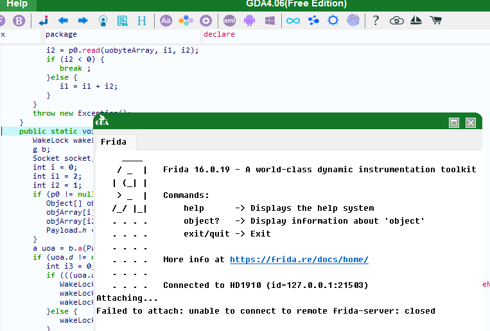Click the 'throw new Exception' line

[82, 112]
